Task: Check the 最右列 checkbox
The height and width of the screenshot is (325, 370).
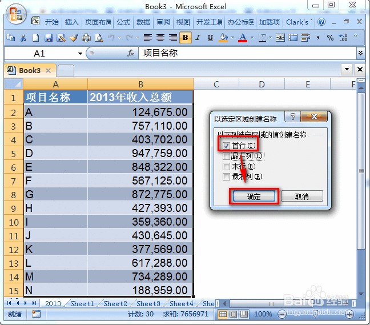Action: 226,176
